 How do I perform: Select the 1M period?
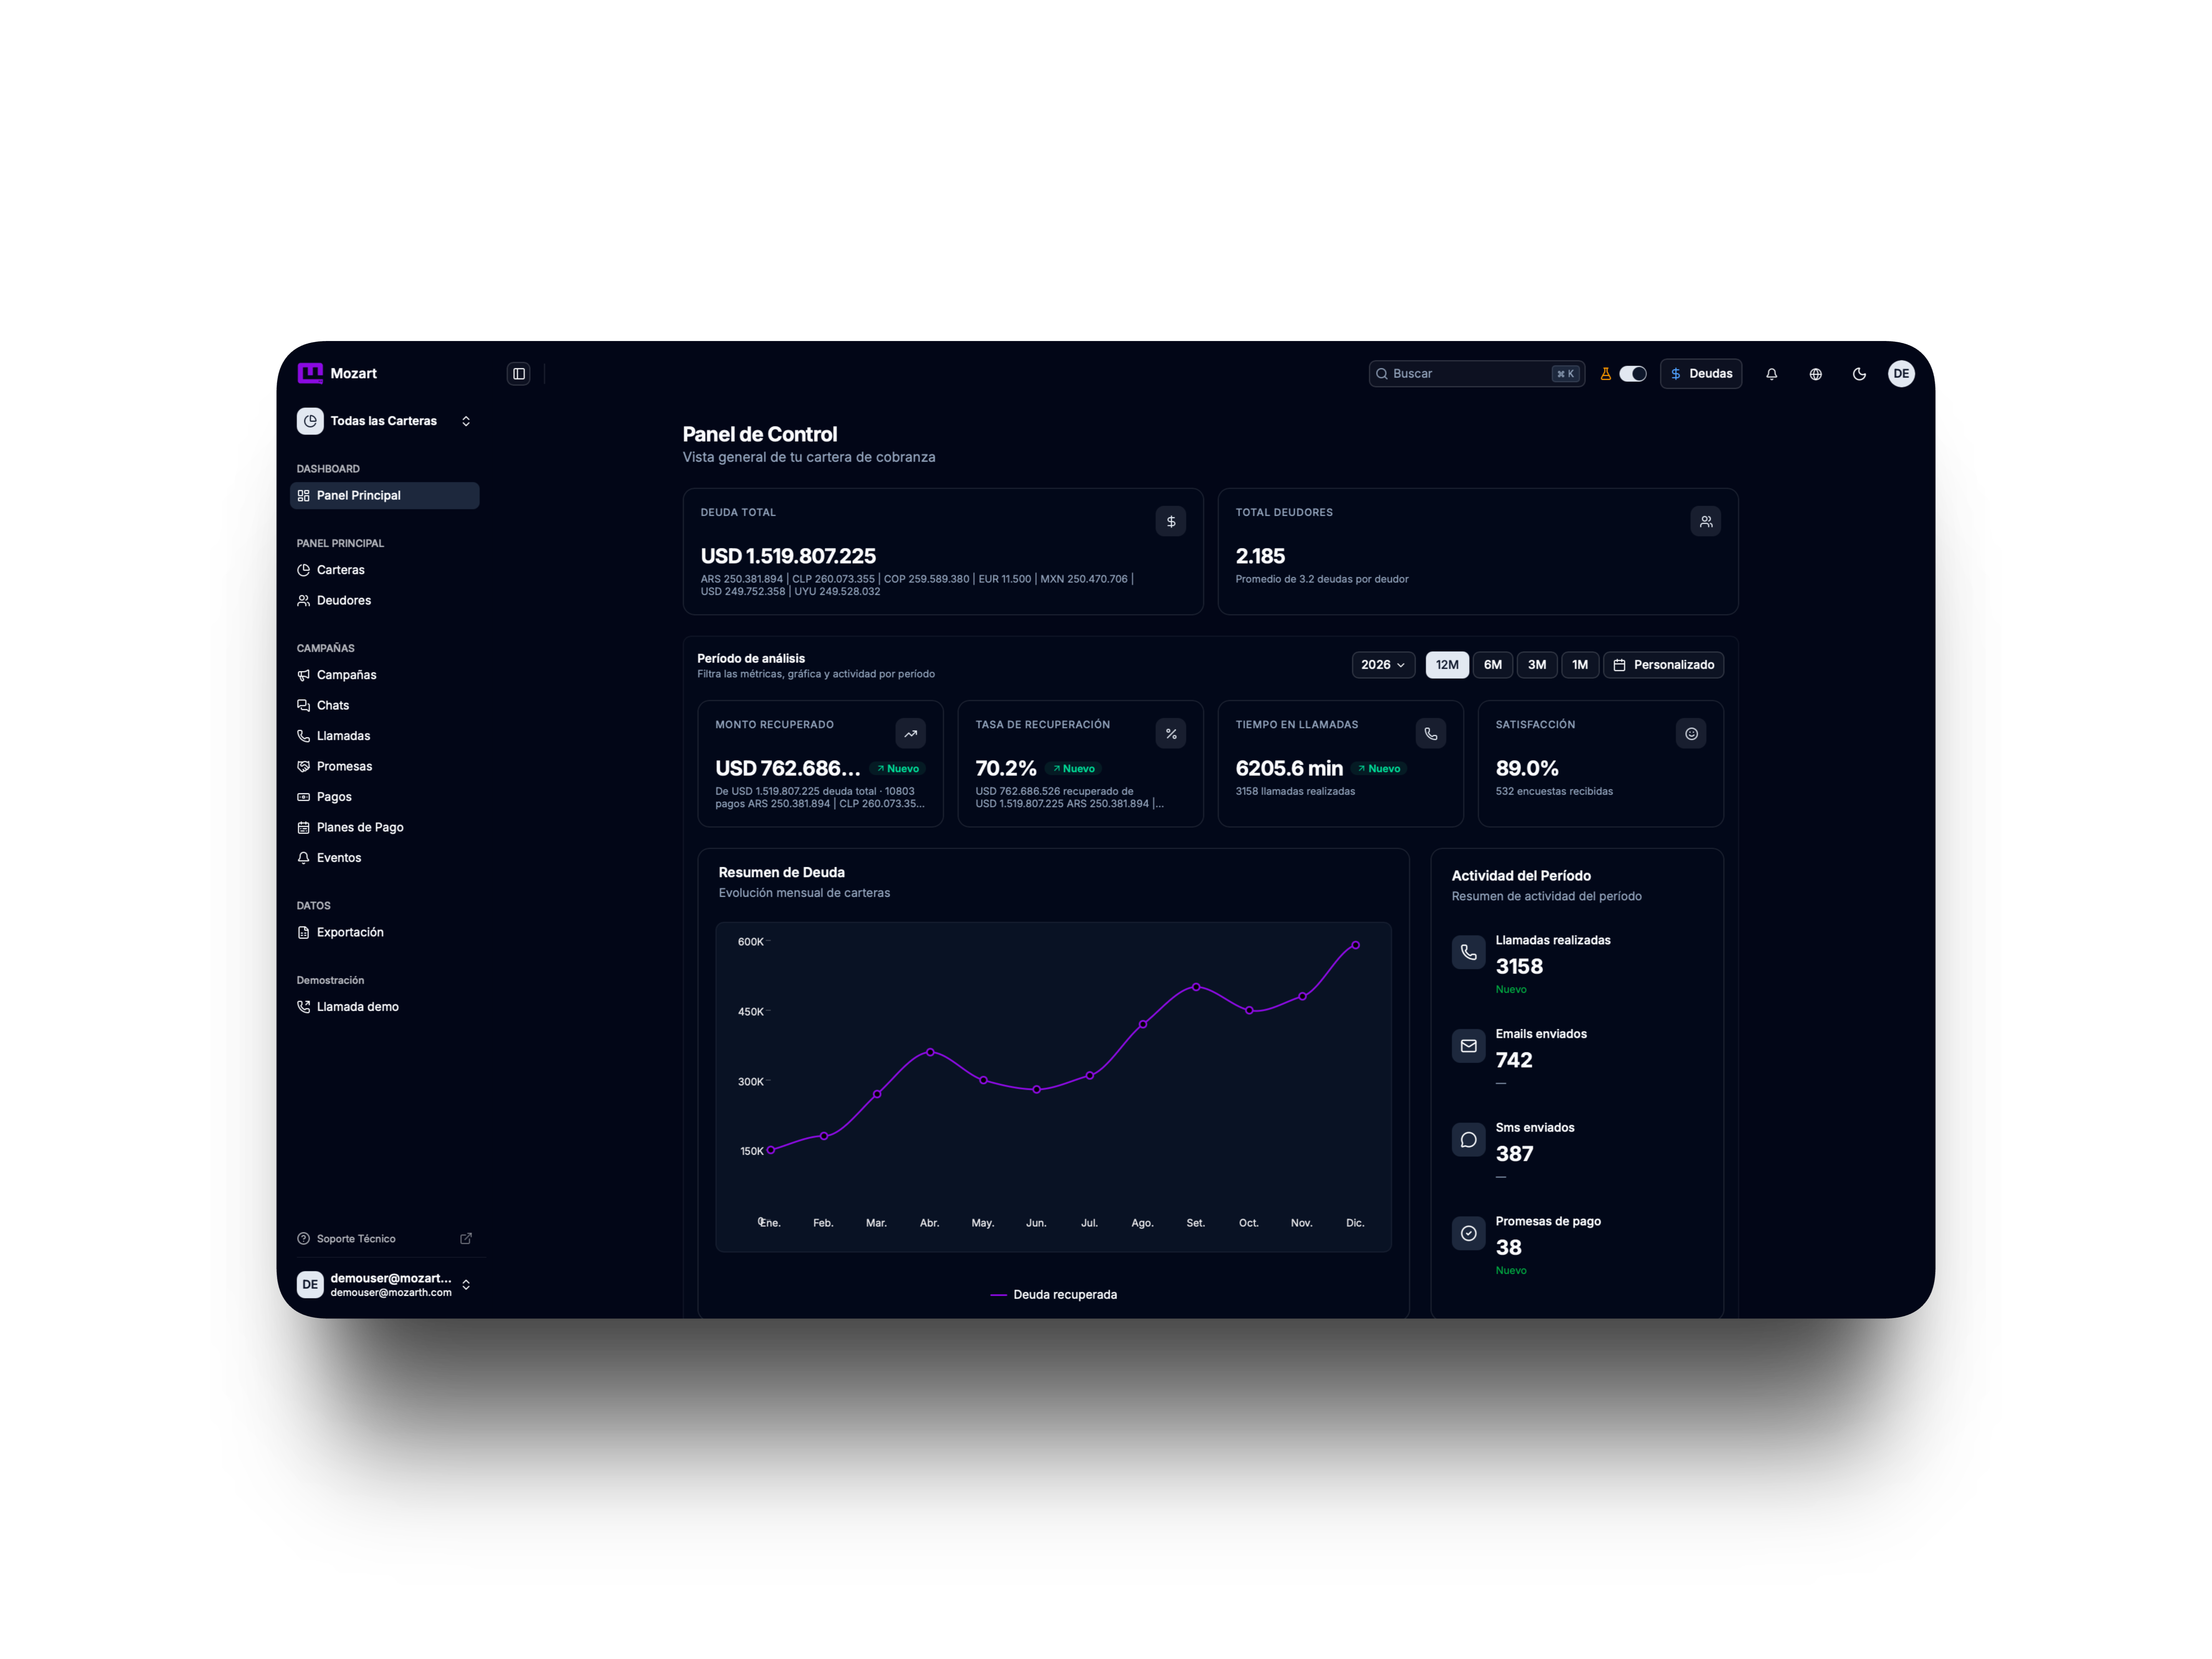point(1580,665)
